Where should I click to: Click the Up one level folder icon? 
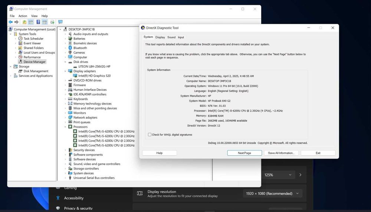[24, 22]
